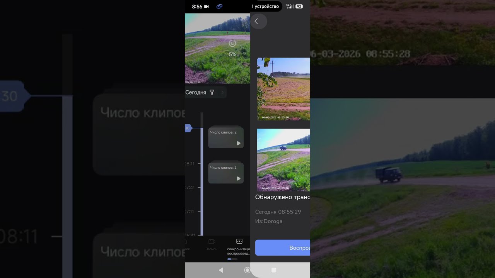This screenshot has width=495, height=278.
Task: Tap the Запись camcorder icon
Action: click(x=212, y=242)
